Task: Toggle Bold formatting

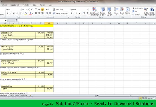Action: 7,13
